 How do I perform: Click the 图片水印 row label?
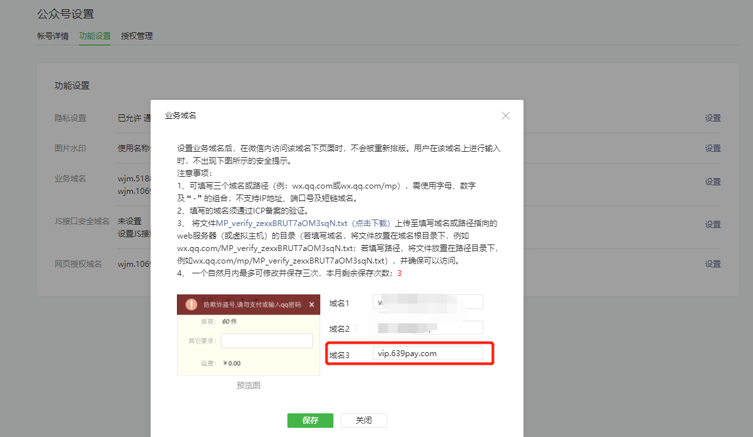click(70, 149)
